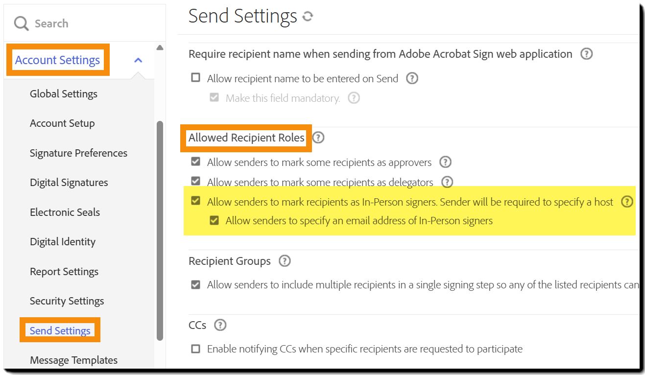Click the refresh icon beside Send Settings title
Image resolution: width=645 pixels, height=375 pixels.
click(x=308, y=17)
